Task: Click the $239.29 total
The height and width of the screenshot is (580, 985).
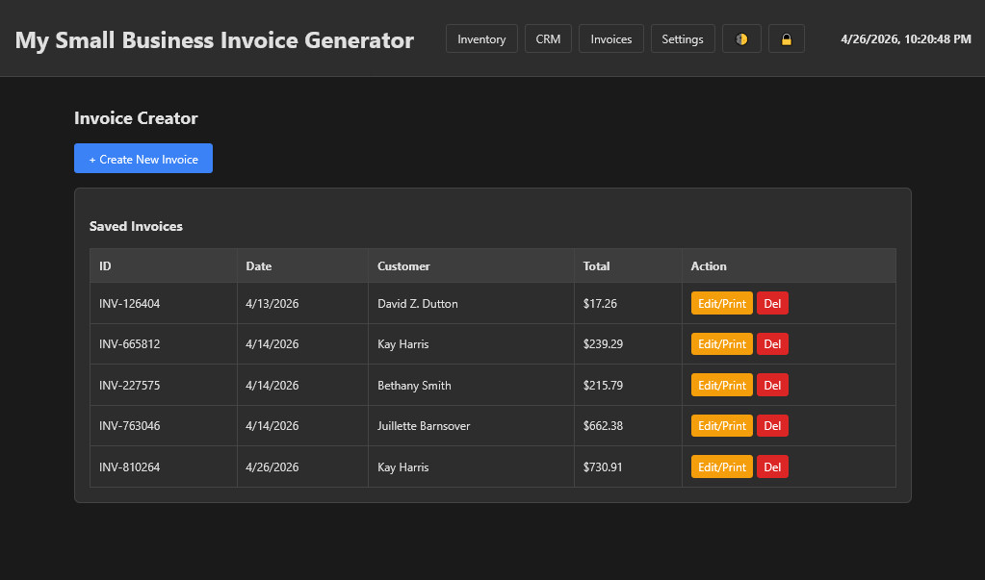Action: coord(603,344)
